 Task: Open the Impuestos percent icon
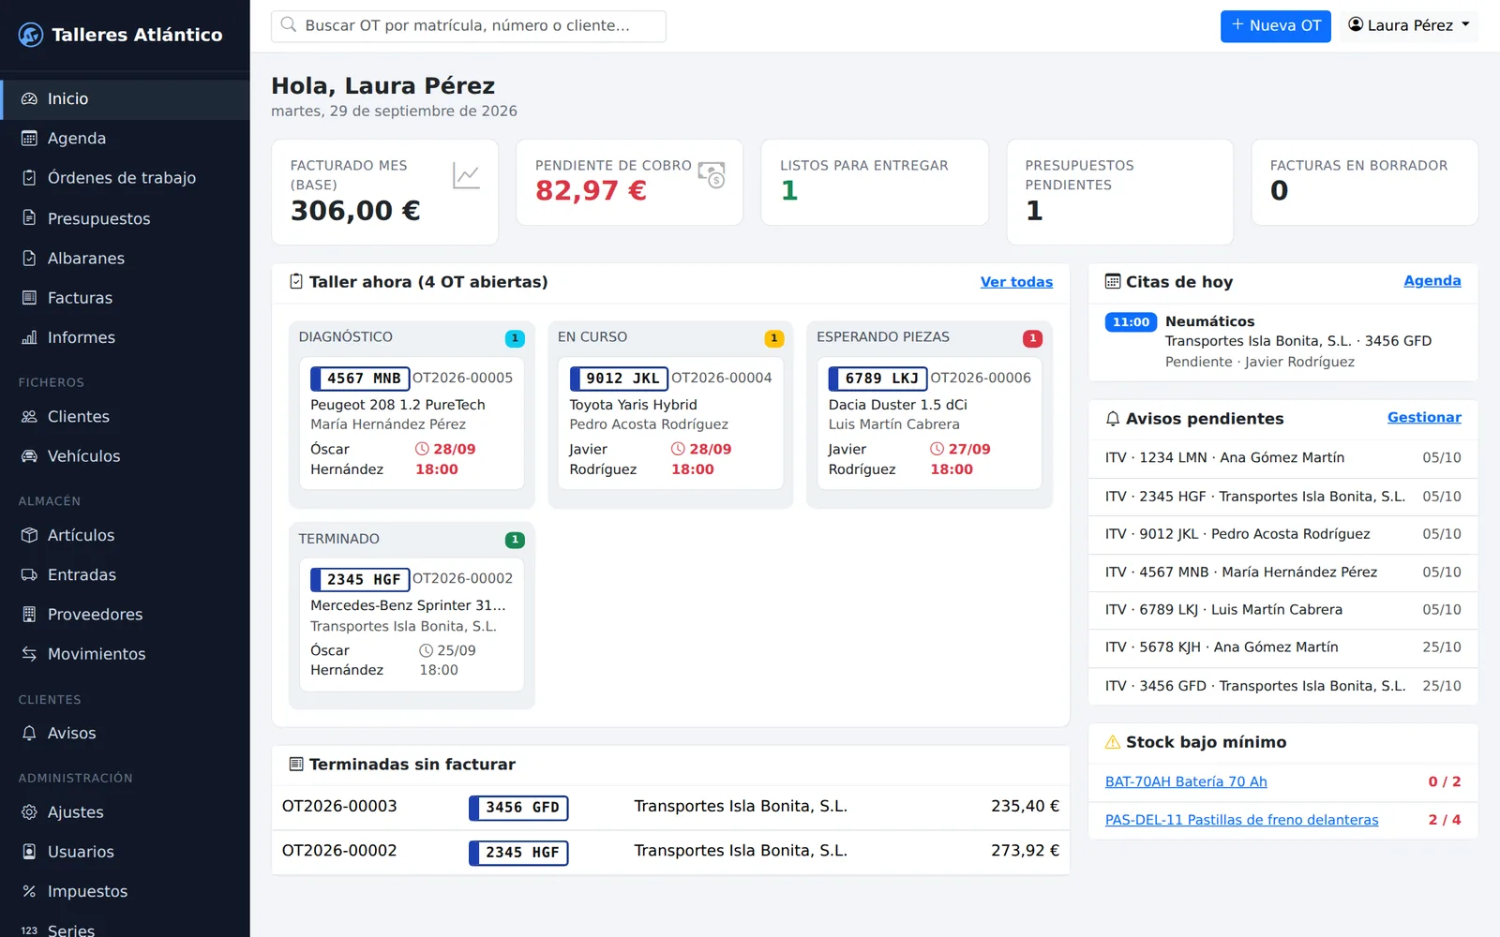29,891
